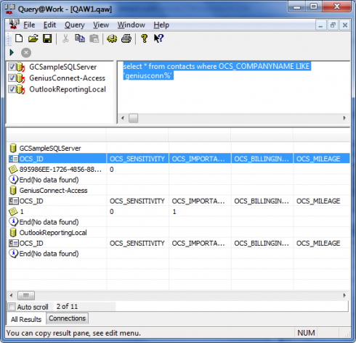Viewport: 356px width, 343px height.
Task: Click the info icon of last End(No data found)
Action: pyautogui.click(x=14, y=253)
